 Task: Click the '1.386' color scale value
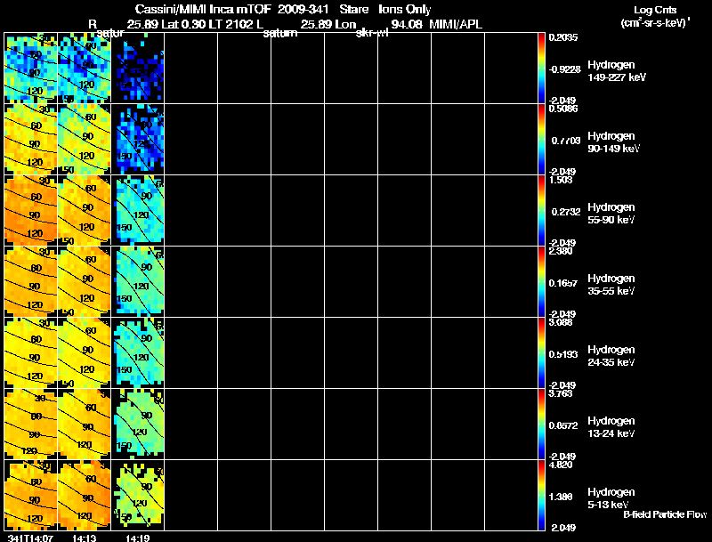pos(561,498)
